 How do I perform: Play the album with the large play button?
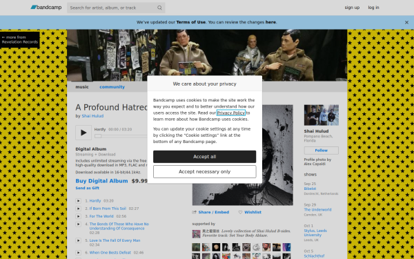click(x=83, y=133)
